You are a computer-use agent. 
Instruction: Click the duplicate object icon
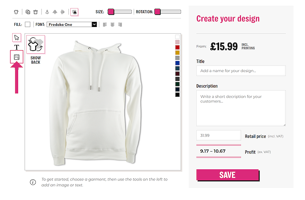(x=28, y=12)
